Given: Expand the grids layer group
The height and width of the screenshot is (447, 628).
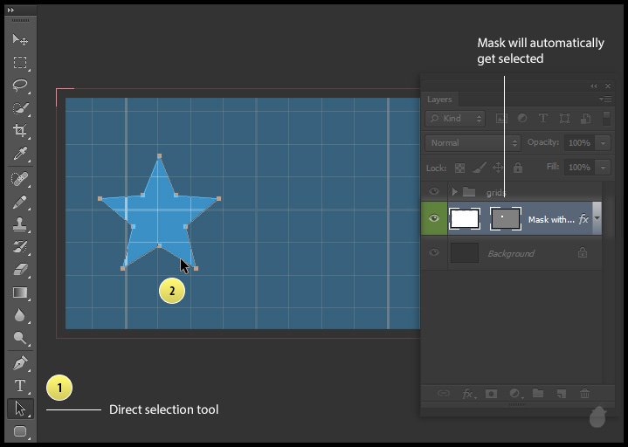Looking at the screenshot, I should (454, 191).
